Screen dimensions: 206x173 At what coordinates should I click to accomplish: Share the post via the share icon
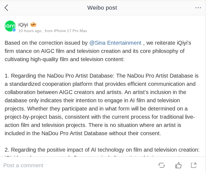(194, 165)
